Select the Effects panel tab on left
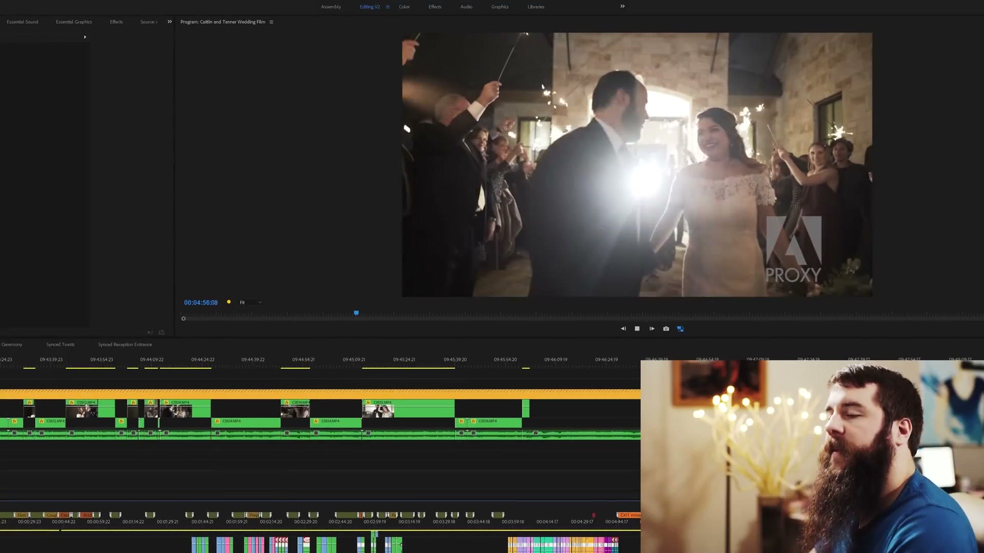The image size is (984, 553). pyautogui.click(x=116, y=22)
